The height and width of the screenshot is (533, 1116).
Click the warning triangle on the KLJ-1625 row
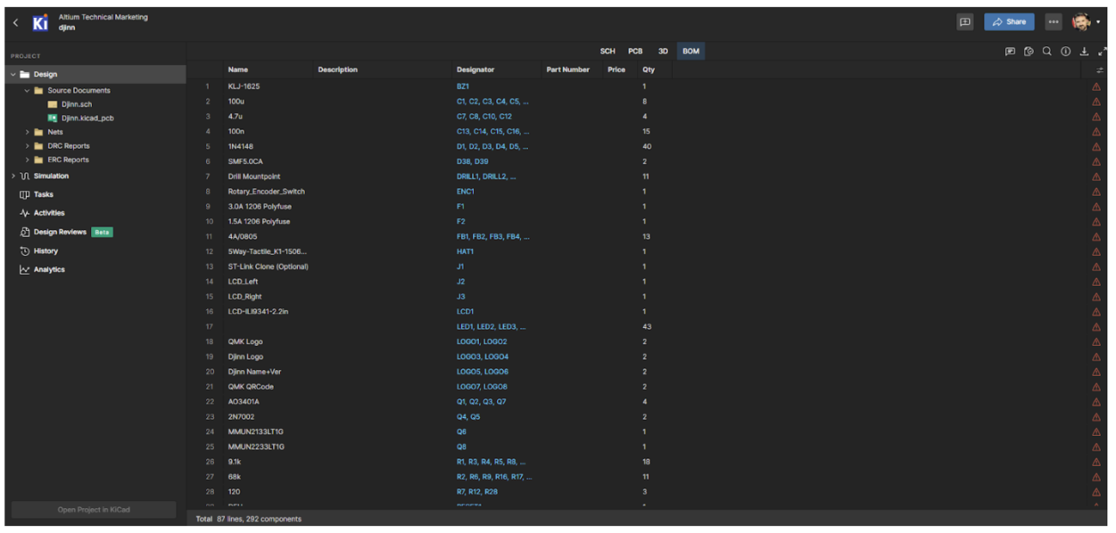click(1095, 87)
